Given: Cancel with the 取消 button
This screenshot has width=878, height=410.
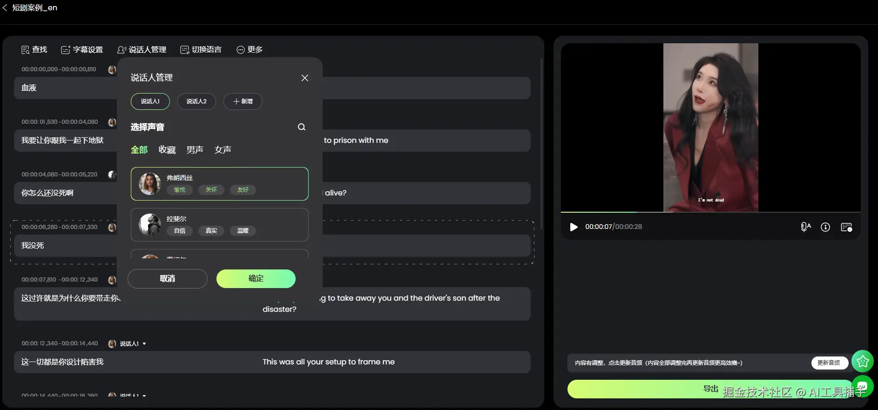Looking at the screenshot, I should 168,279.
